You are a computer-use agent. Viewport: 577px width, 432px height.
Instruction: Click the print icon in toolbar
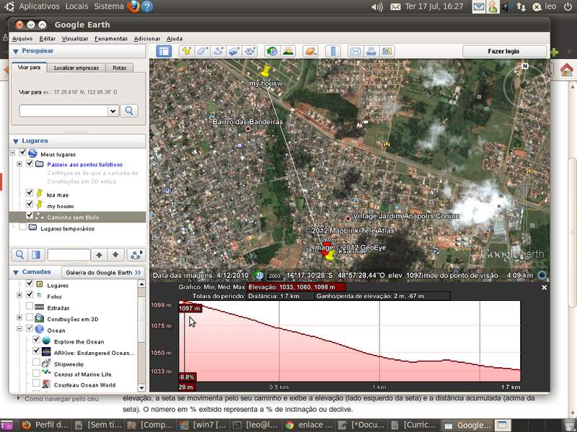pyautogui.click(x=371, y=51)
